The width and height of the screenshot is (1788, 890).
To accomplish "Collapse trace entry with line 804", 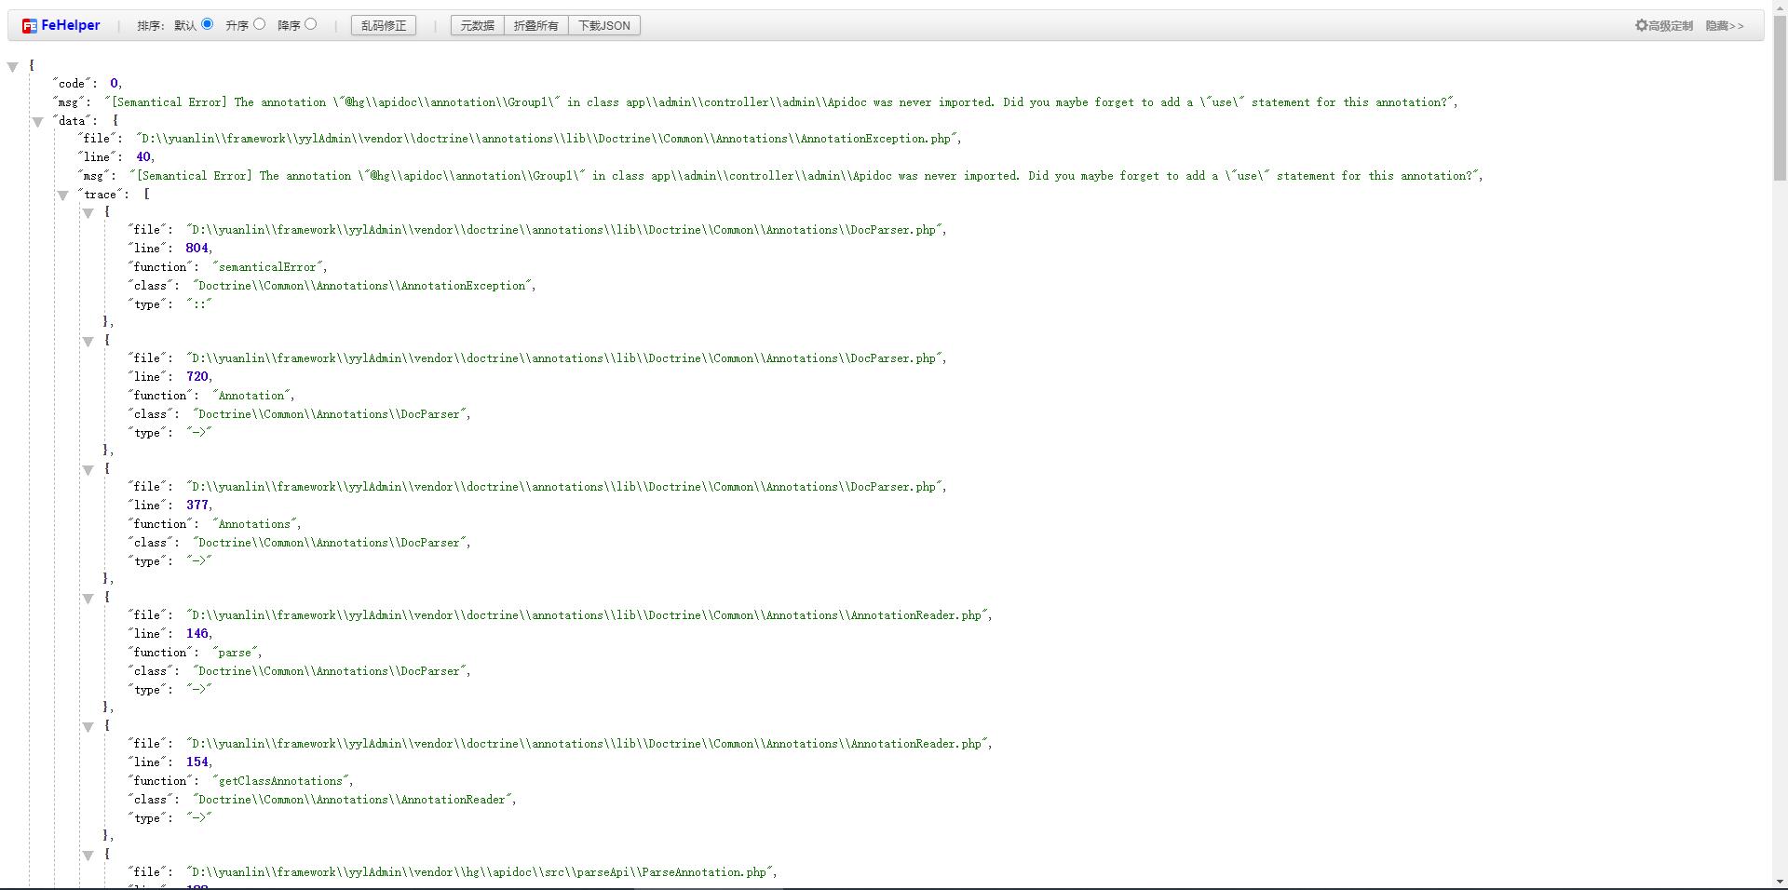I will [88, 213].
